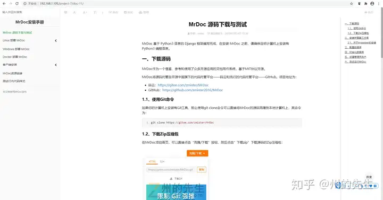Image resolution: width=383 pixels, height=200 pixels.
Task: Expand the Linux 部署 MrDoc chevron
Action: (x=56, y=41)
